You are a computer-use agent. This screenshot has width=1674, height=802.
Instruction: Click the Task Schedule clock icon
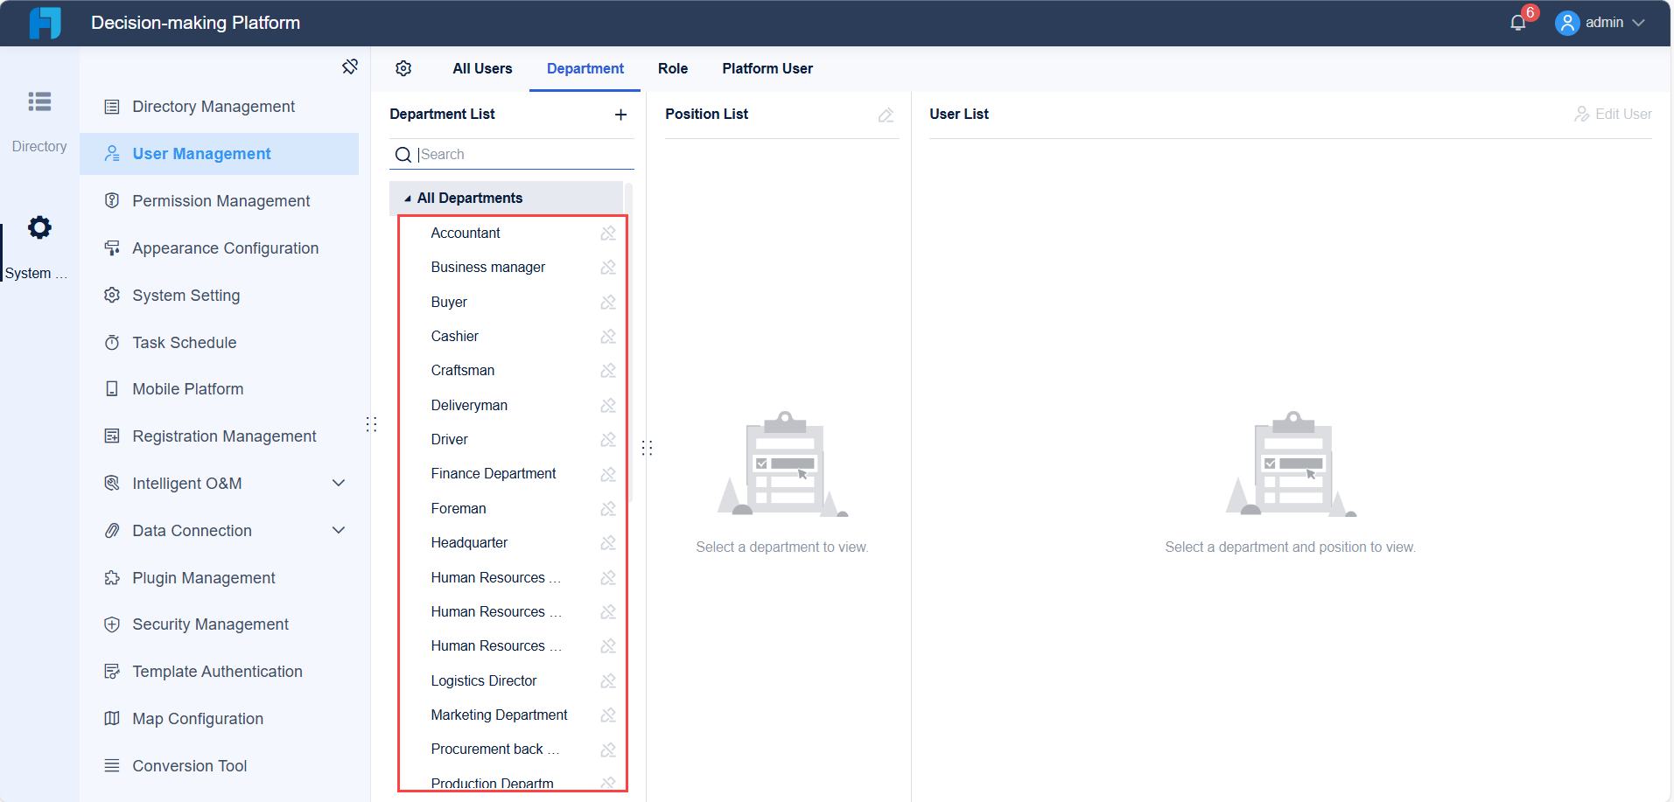click(x=112, y=342)
